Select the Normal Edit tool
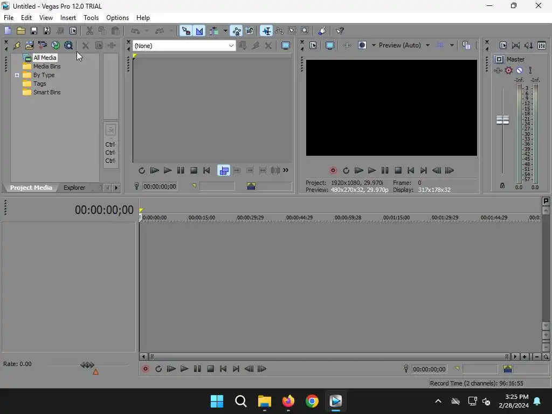This screenshot has height=414, width=552. tap(266, 31)
